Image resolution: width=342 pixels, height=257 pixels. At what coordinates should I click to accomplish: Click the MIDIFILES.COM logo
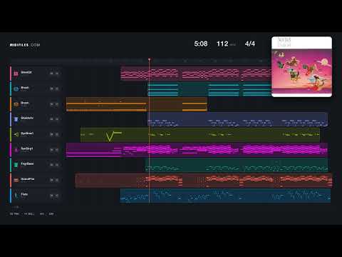(x=25, y=45)
